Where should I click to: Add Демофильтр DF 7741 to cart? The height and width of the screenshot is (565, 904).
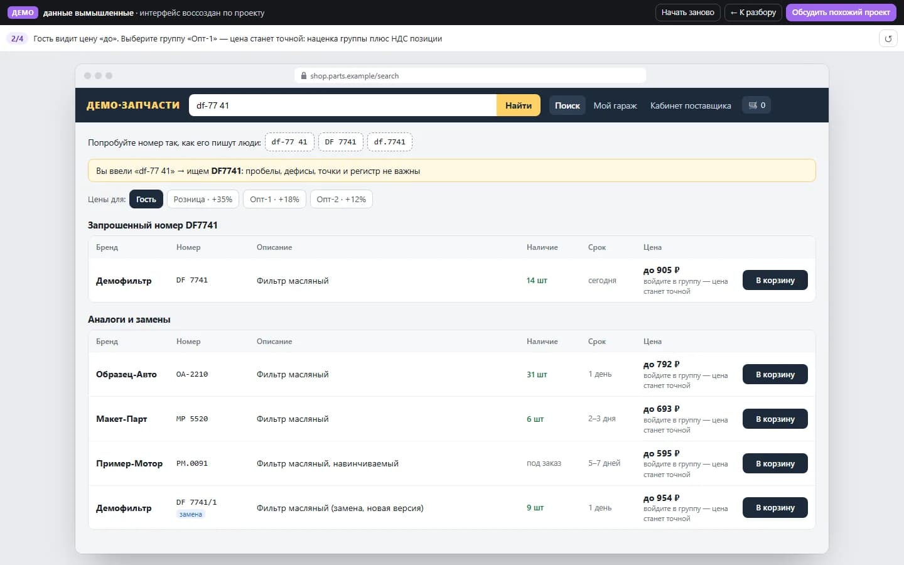[x=775, y=281]
